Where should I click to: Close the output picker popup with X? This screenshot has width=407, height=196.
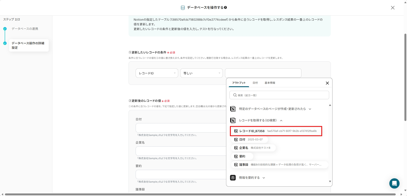(x=327, y=83)
